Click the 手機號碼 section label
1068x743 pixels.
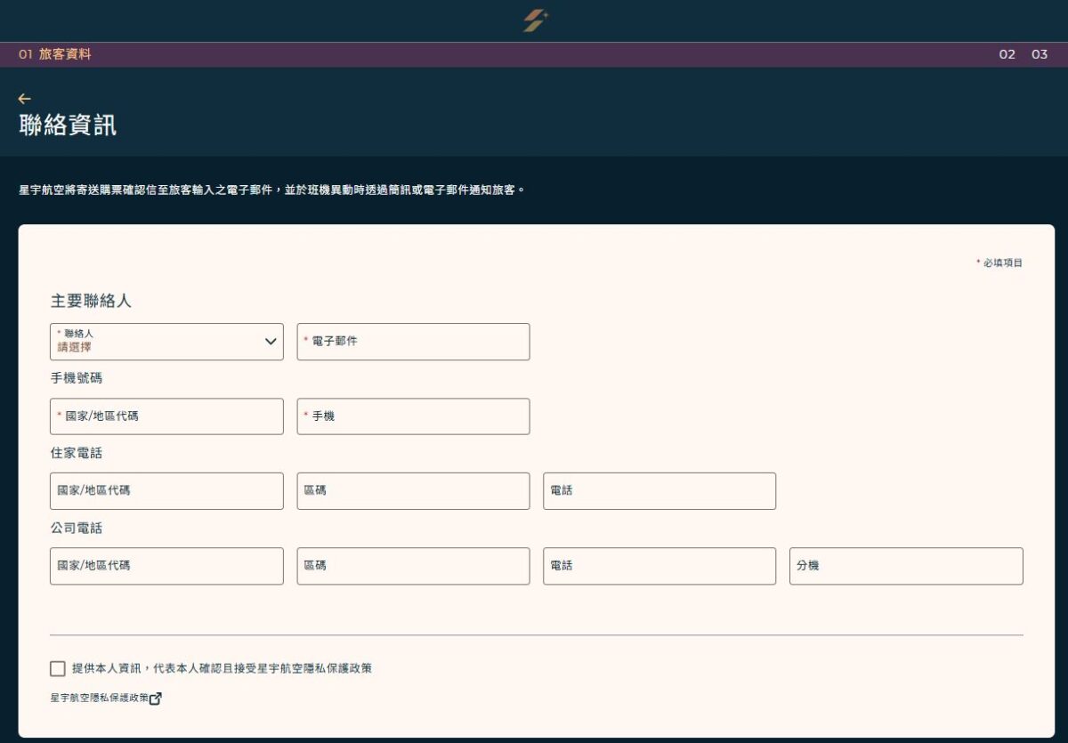(77, 378)
